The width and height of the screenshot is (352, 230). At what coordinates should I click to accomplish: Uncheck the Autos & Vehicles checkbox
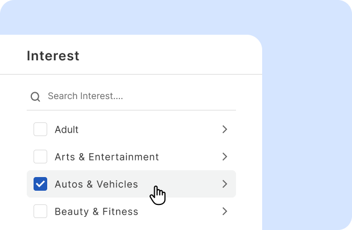(x=40, y=184)
